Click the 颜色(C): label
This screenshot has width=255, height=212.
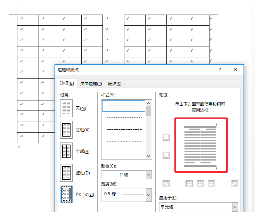tap(108, 166)
